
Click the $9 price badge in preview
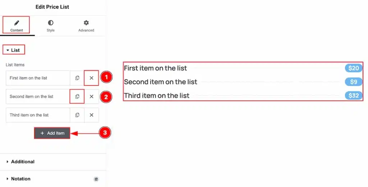pyautogui.click(x=354, y=82)
